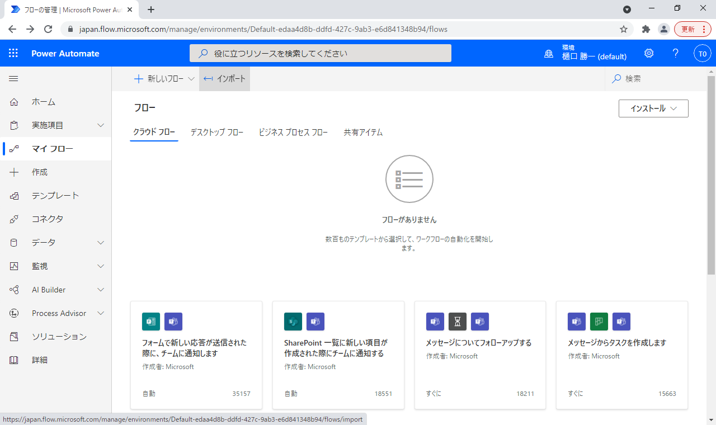Viewport: 716px width, 425px height.
Task: Click the Power Automate title link
Action: [65, 54]
